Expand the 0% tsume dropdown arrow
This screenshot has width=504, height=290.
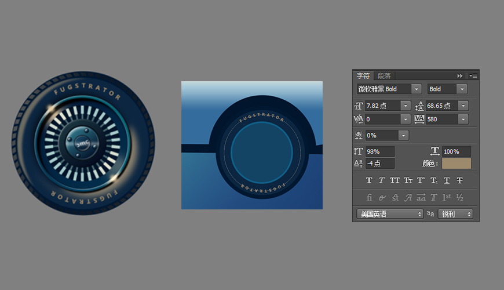tap(404, 135)
